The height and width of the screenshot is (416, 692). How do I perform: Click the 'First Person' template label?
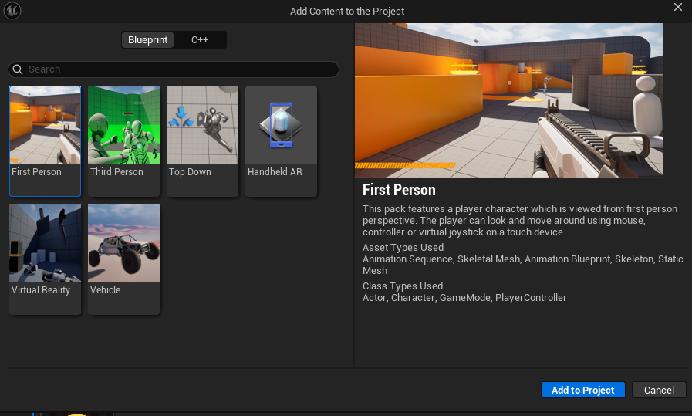(x=36, y=172)
